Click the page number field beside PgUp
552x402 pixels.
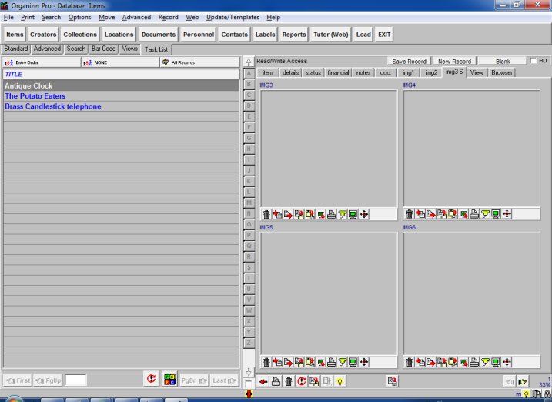tap(75, 380)
